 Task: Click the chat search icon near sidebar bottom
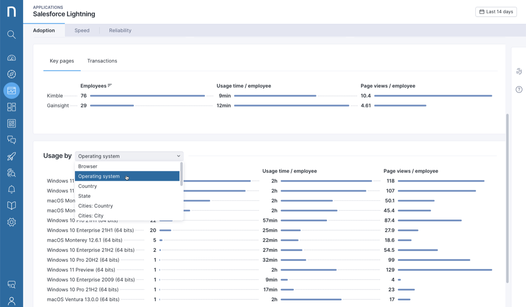click(x=12, y=284)
